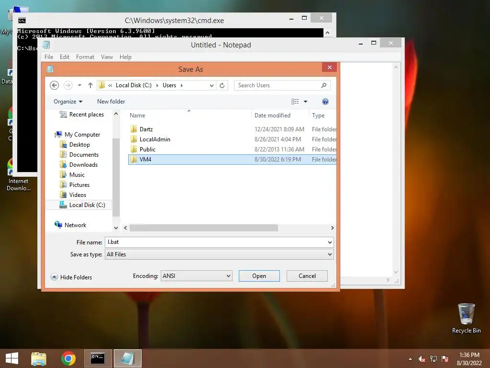The image size is (490, 368).
Task: Switch to Notepad taskbar button
Action: [x=128, y=358]
